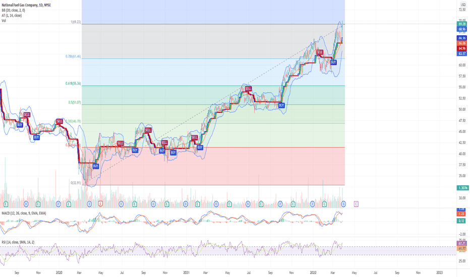Image resolution: width=470 pixels, height=277 pixels.
Task: Select the BUY signal of February 2021
Action: [x=200, y=148]
